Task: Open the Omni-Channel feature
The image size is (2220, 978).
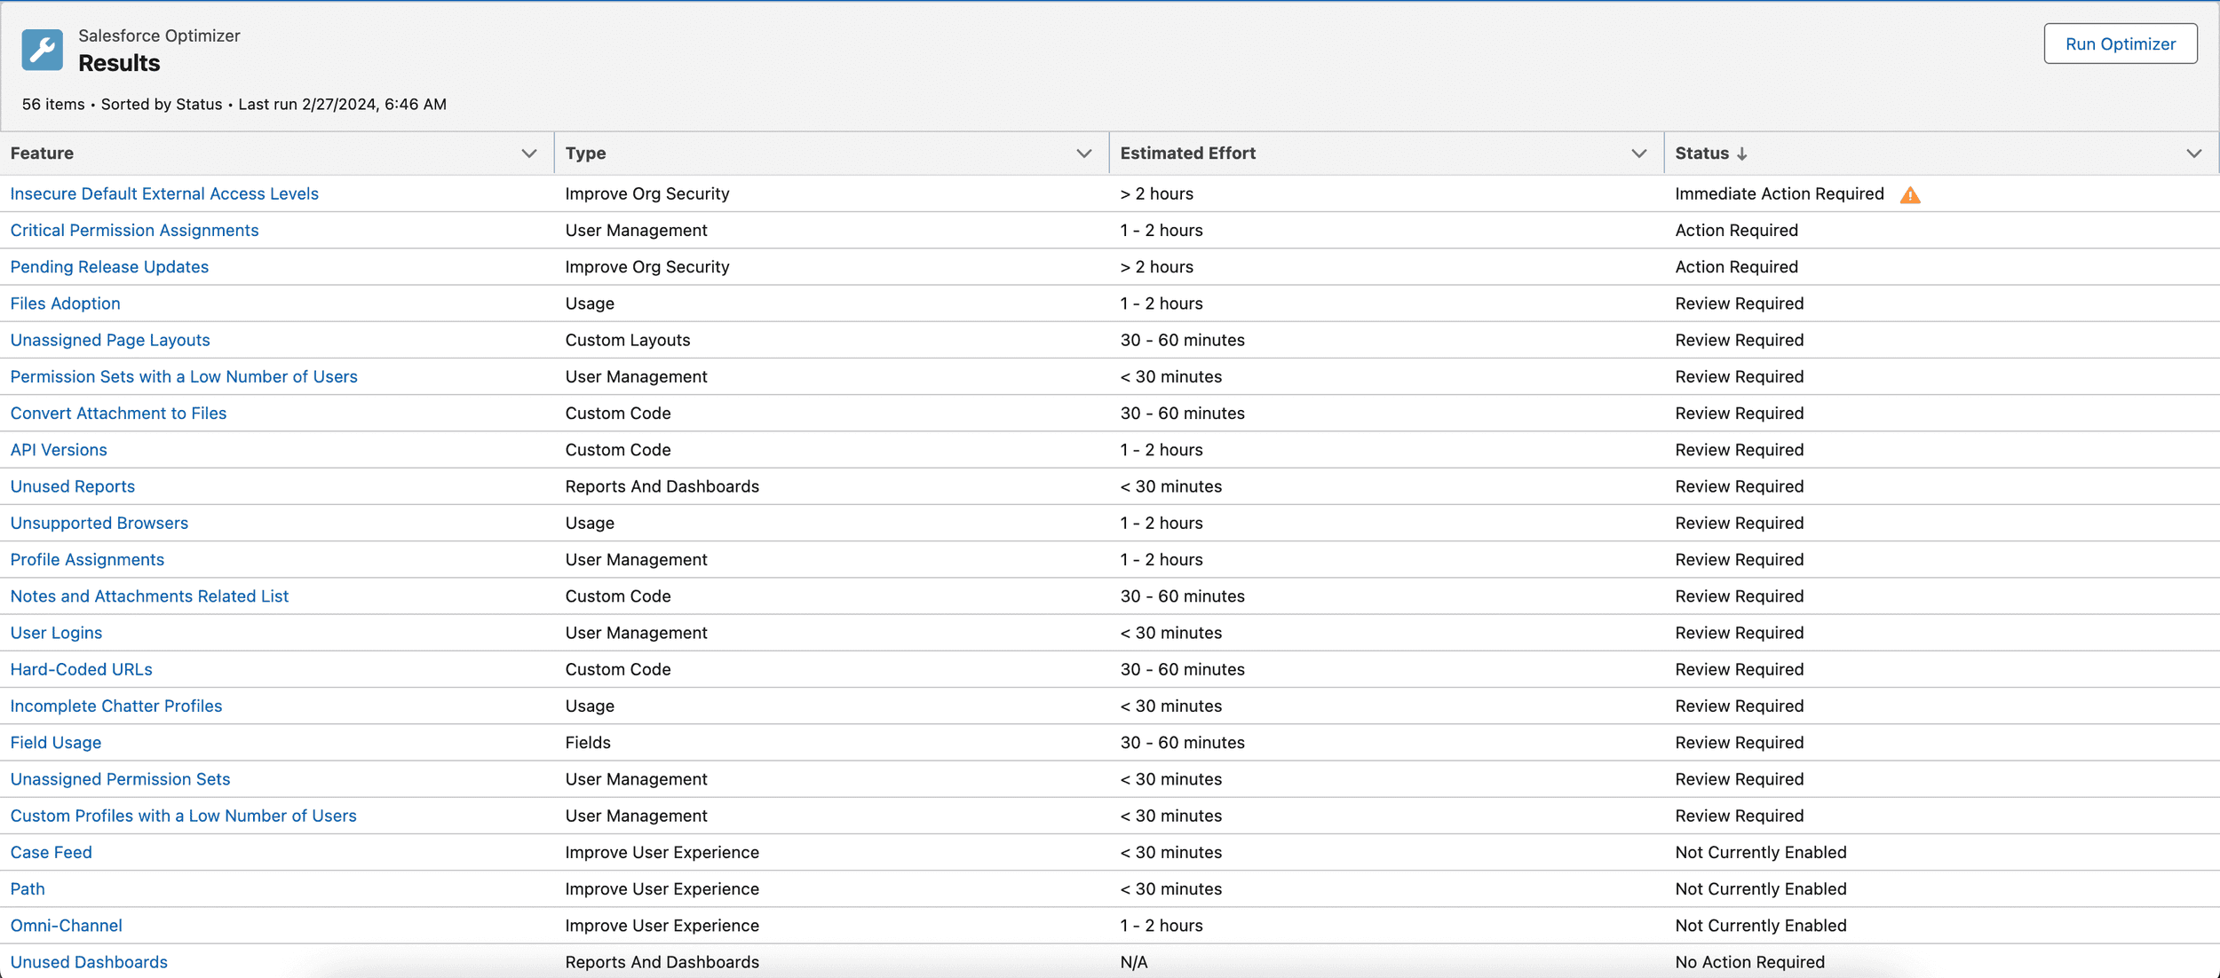Action: click(66, 925)
